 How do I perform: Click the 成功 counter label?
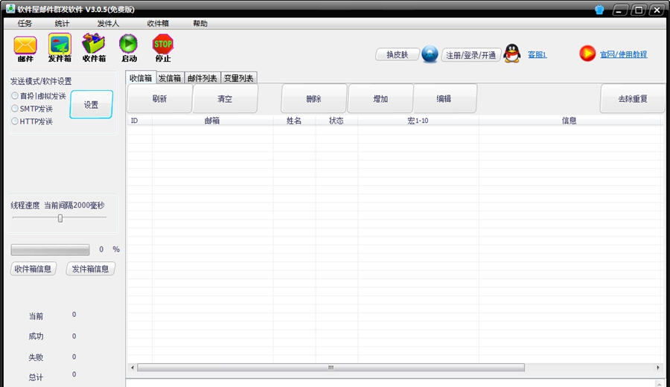pos(36,336)
